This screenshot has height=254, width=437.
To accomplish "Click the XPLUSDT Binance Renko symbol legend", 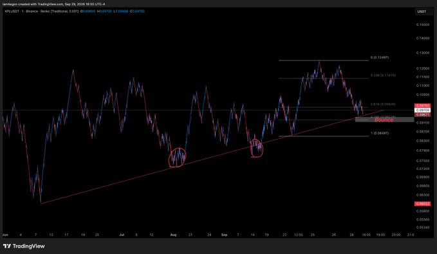I will [x=42, y=12].
